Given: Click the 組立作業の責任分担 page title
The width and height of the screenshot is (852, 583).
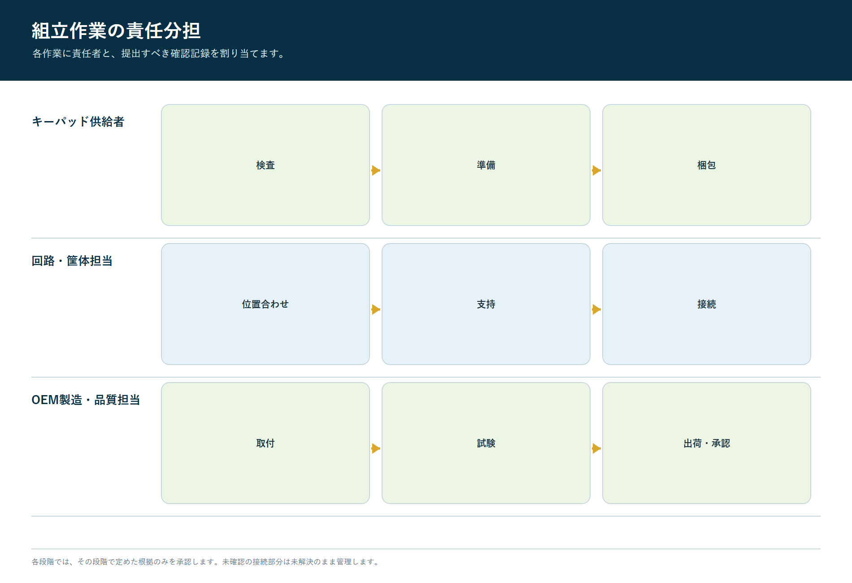Looking at the screenshot, I should (x=116, y=30).
